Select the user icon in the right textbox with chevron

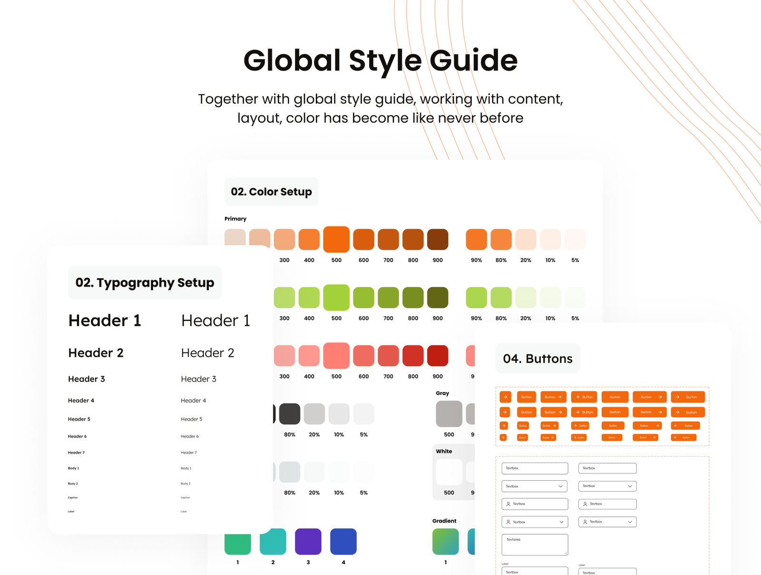[585, 522]
